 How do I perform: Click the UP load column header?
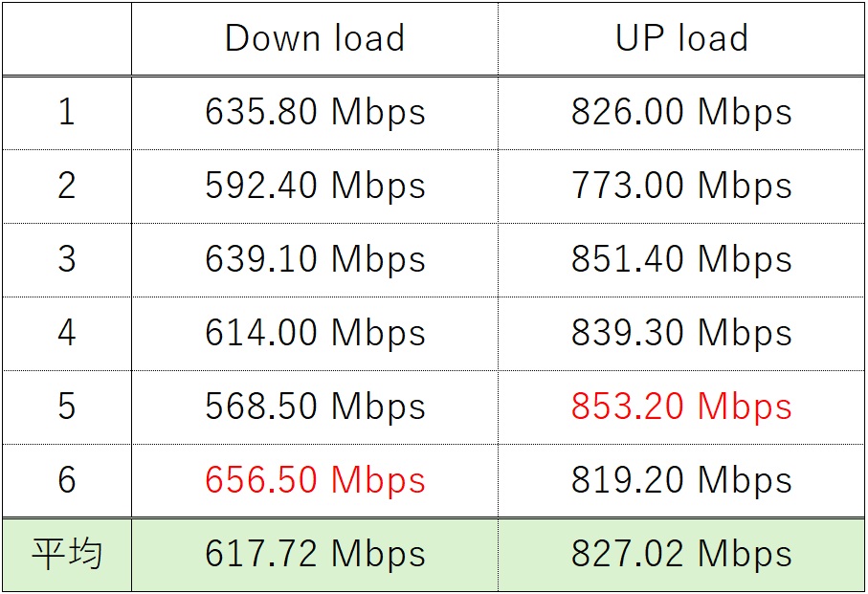pos(681,38)
